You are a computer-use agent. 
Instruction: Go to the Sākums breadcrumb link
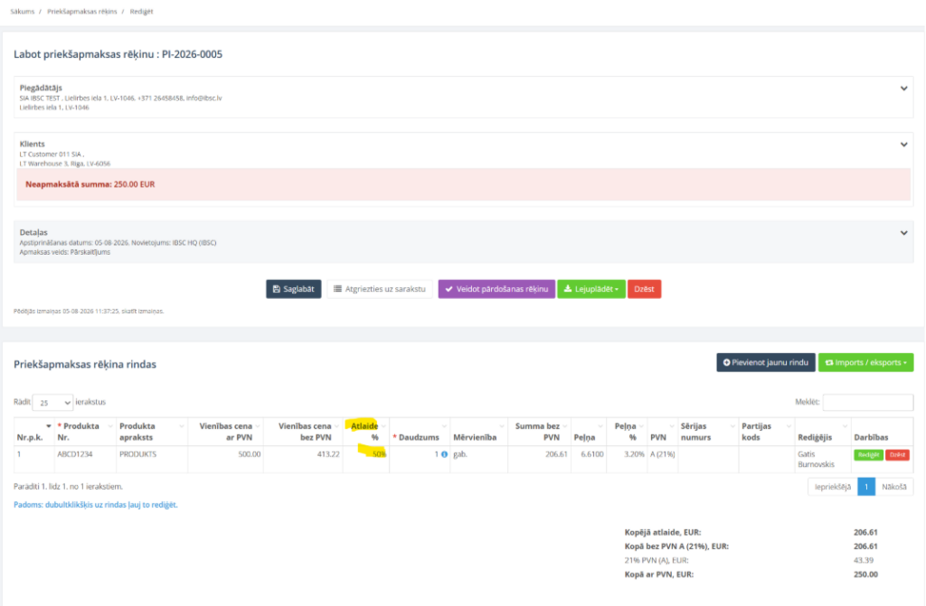[x=23, y=11]
